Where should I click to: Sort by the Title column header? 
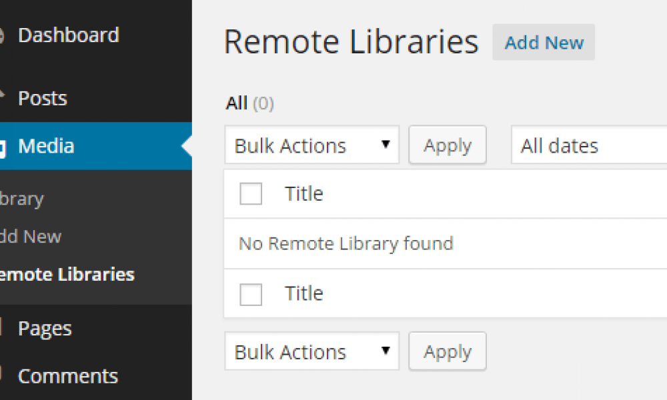[x=304, y=194]
